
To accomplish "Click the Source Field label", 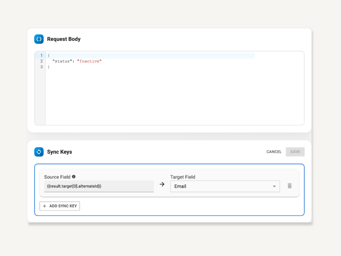I will [57, 177].
